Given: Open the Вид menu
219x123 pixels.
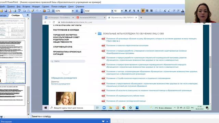Looking at the screenshot, I should pyautogui.click(x=18, y=6).
